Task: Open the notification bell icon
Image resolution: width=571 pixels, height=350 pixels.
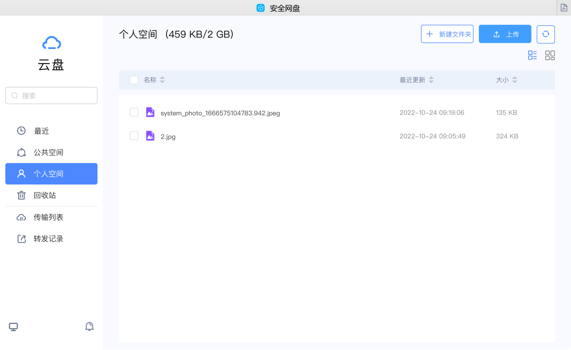Action: 89,326
